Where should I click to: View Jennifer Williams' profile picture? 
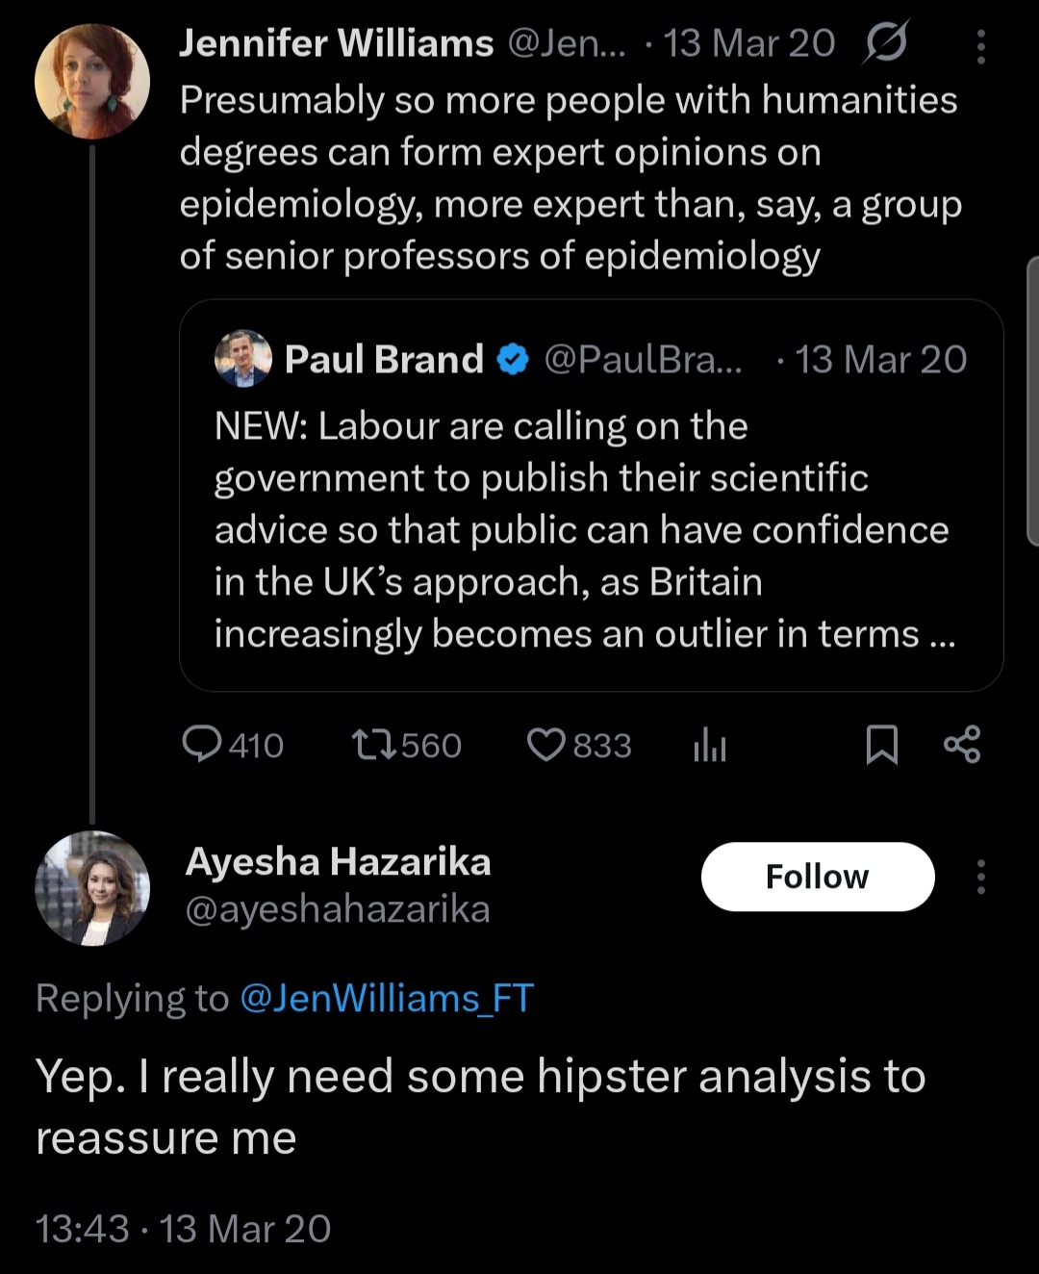(x=92, y=82)
